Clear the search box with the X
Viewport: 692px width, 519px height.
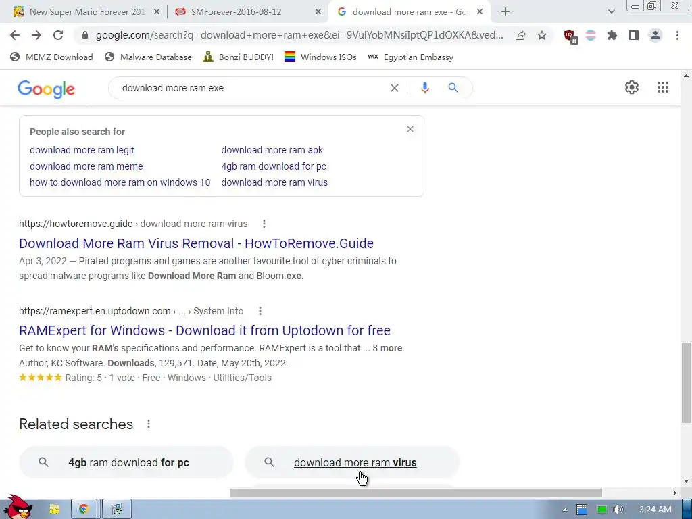[395, 88]
